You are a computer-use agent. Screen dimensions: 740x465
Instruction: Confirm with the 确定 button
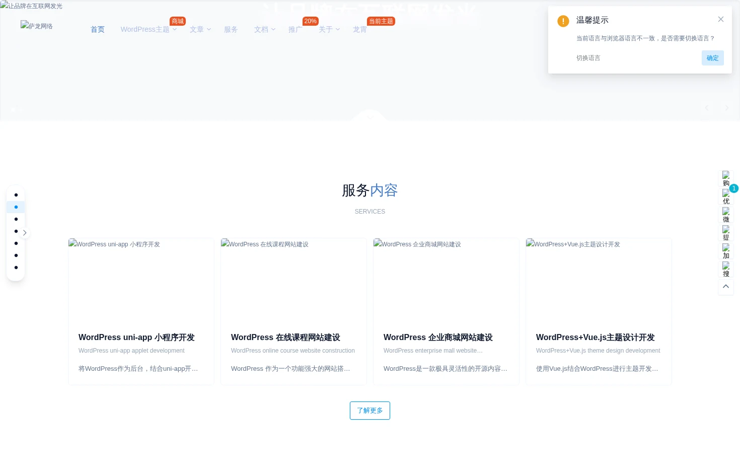(x=712, y=58)
